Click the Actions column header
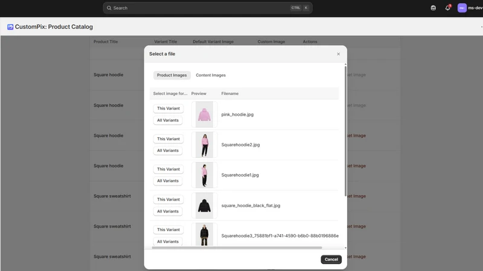The height and width of the screenshot is (271, 483). pos(310,42)
